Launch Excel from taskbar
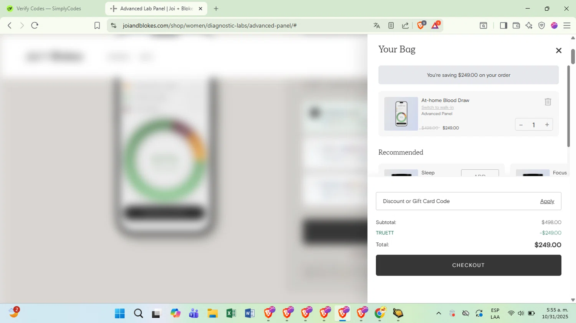This screenshot has height=323, width=576. [231, 313]
